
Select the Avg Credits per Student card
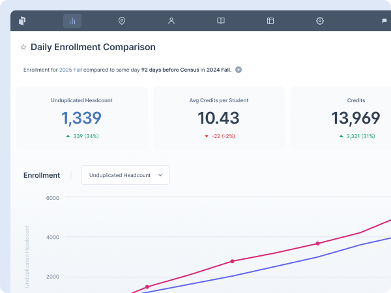218,118
